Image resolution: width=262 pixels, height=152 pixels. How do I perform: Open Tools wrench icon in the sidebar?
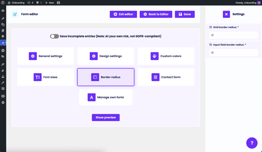tap(3, 83)
